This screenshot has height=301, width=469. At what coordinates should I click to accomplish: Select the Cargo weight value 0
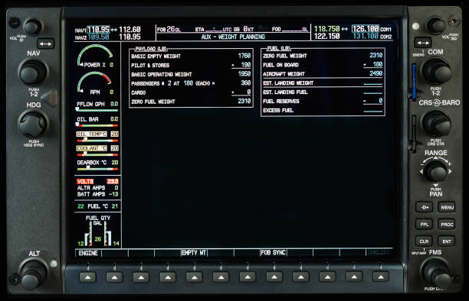point(248,92)
